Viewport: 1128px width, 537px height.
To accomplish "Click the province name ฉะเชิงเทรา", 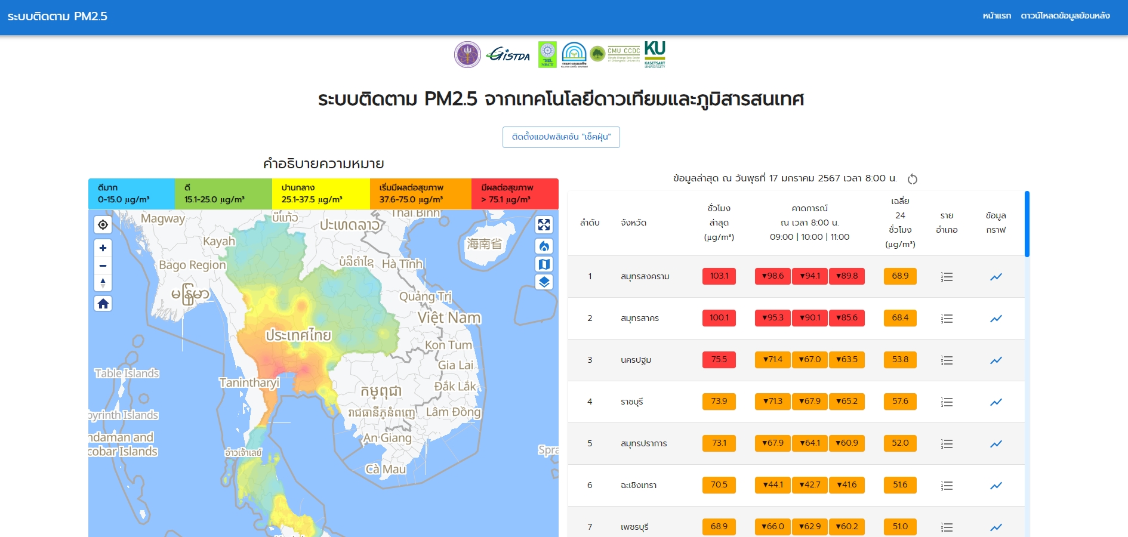I will coord(639,485).
